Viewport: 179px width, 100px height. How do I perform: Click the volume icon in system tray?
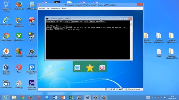click(x=165, y=97)
